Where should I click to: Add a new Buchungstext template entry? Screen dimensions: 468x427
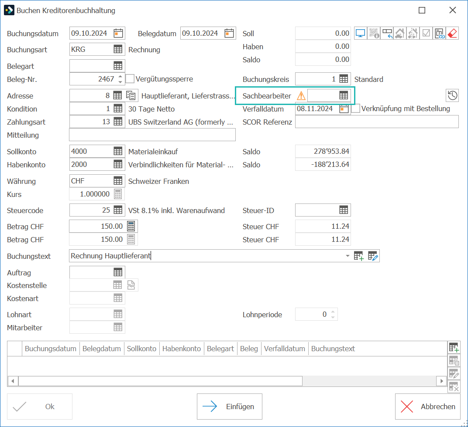pyautogui.click(x=359, y=256)
